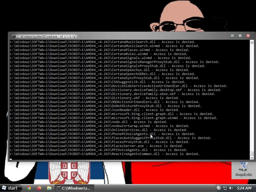Select the cmd.exe taskbar button
The image size is (256, 192).
tap(74, 188)
